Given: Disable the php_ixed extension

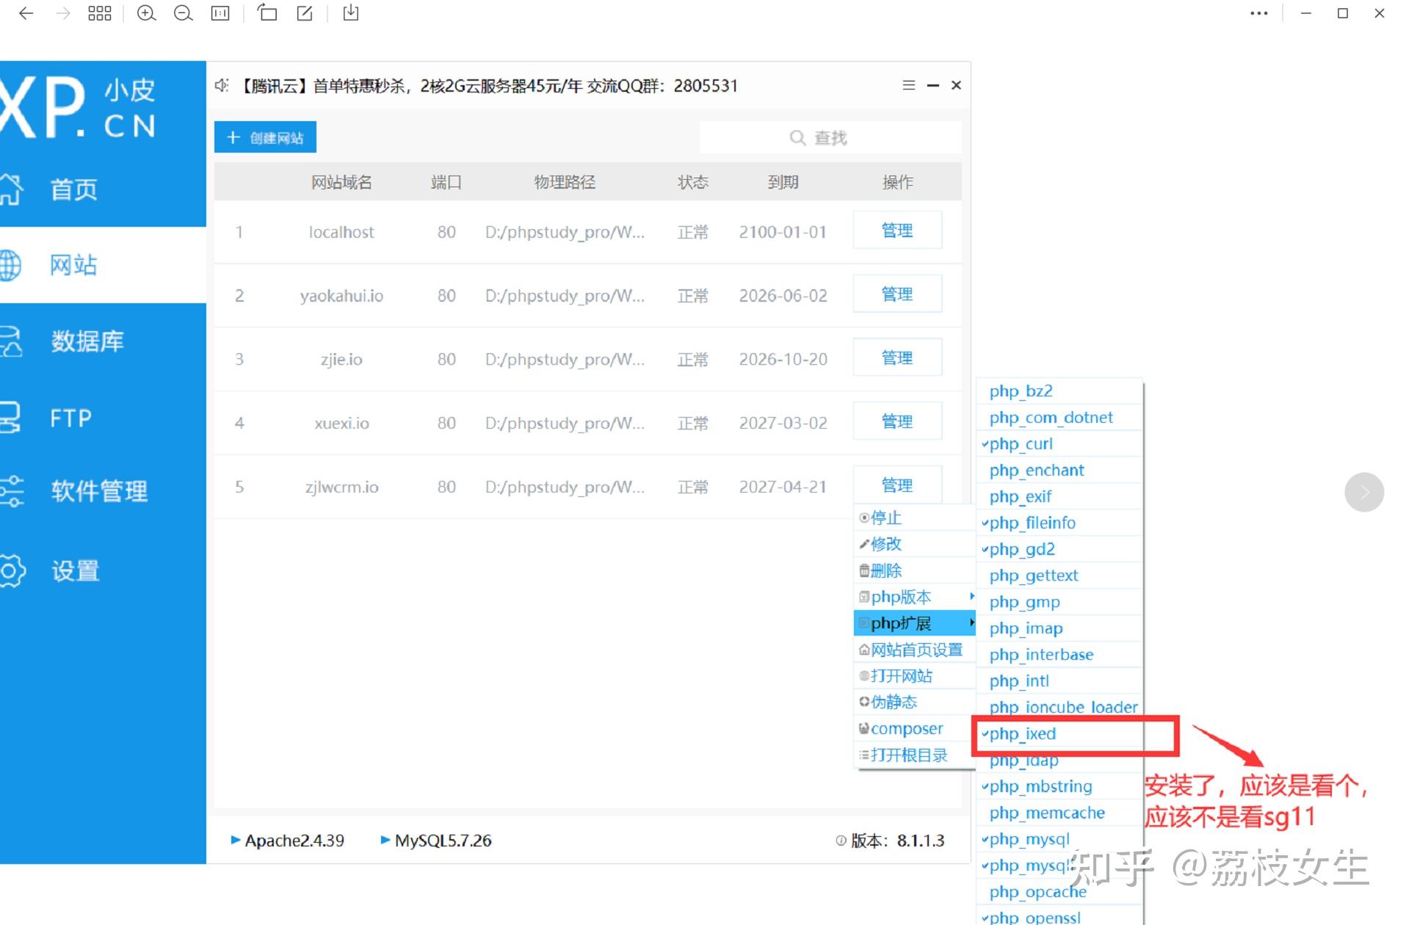Looking at the screenshot, I should pos(1021,733).
